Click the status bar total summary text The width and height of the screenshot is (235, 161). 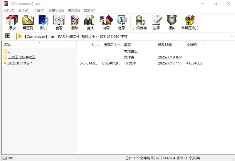coord(162,158)
